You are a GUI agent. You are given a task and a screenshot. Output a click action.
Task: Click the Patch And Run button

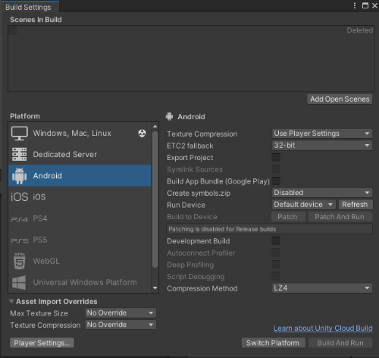(x=340, y=217)
